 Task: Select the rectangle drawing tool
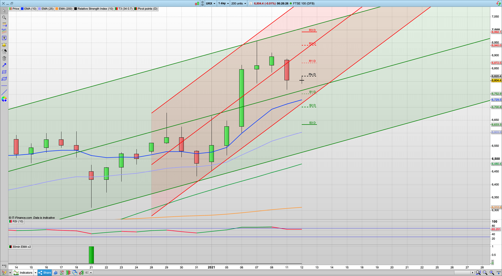[x=4, y=72]
